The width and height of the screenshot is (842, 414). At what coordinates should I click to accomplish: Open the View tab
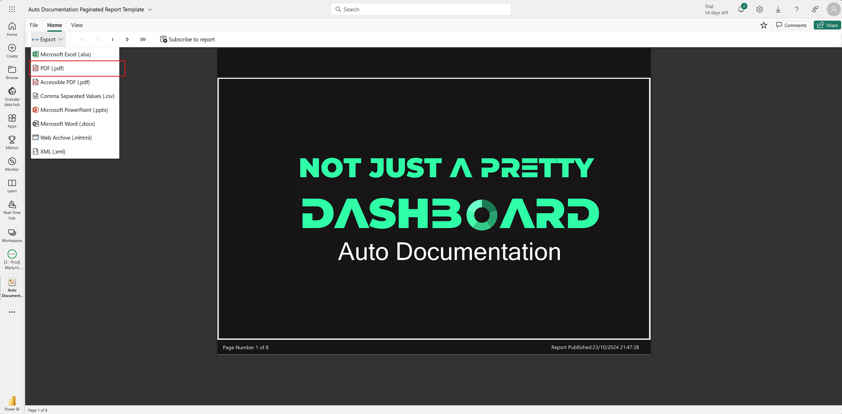tap(77, 25)
